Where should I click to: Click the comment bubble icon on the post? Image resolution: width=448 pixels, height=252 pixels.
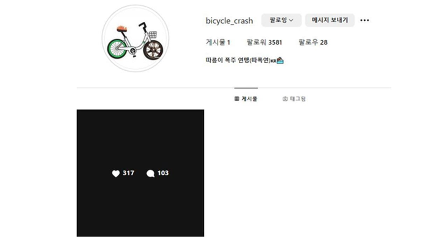point(150,173)
